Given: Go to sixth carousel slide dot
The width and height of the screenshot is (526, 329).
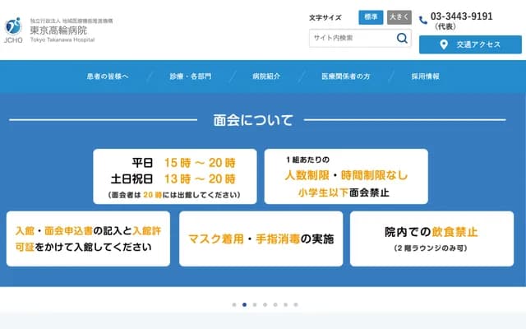Looking at the screenshot, I should (285, 305).
